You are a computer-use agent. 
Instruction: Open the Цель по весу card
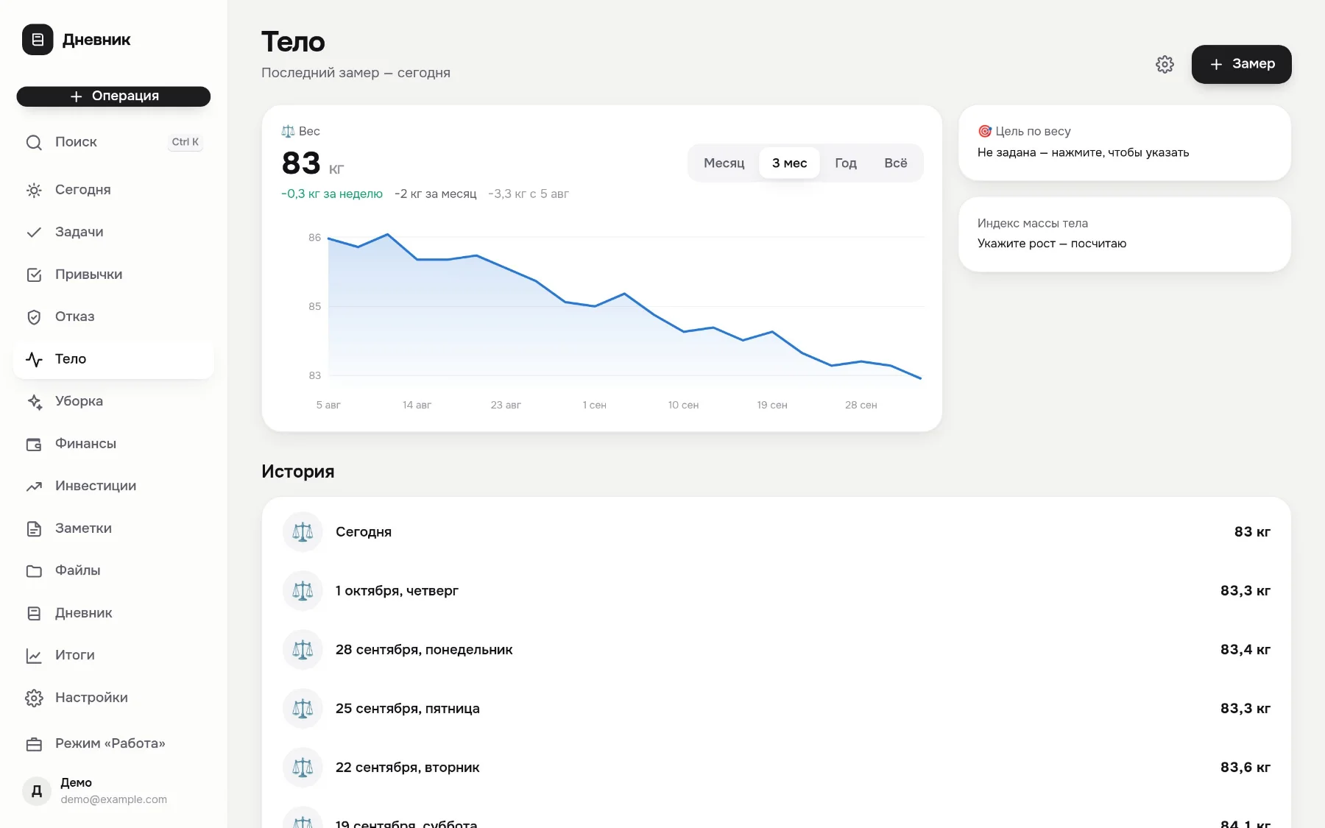[x=1124, y=142]
